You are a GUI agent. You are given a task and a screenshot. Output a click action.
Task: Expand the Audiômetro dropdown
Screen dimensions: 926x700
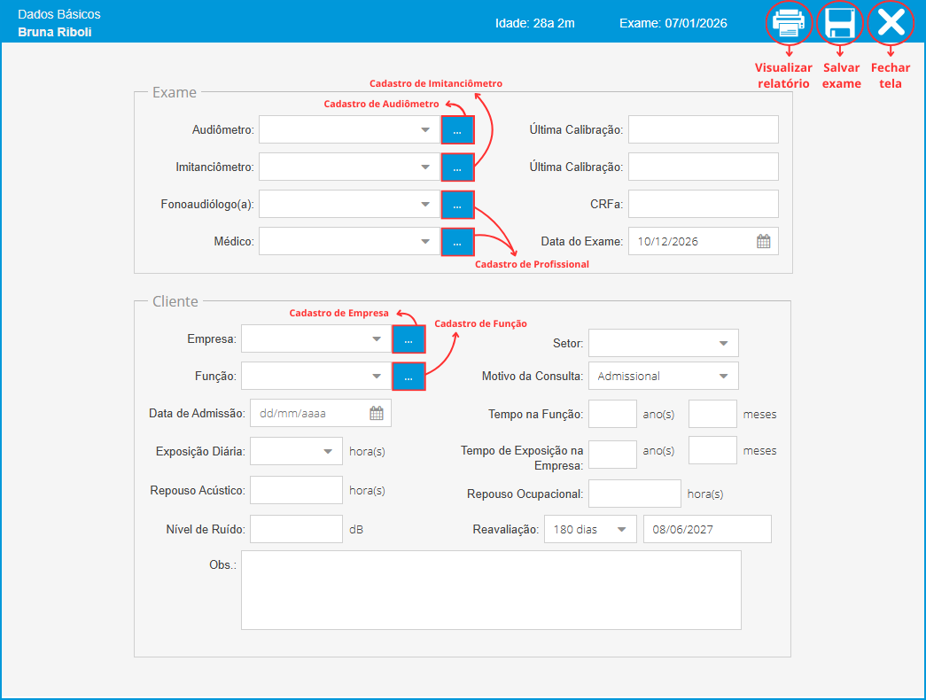(424, 130)
